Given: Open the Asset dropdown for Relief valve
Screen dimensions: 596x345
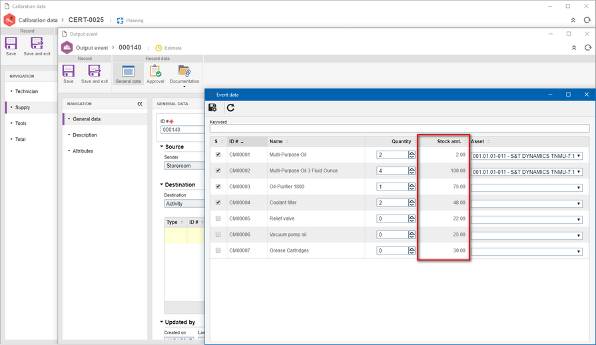Looking at the screenshot, I should click(527, 220).
